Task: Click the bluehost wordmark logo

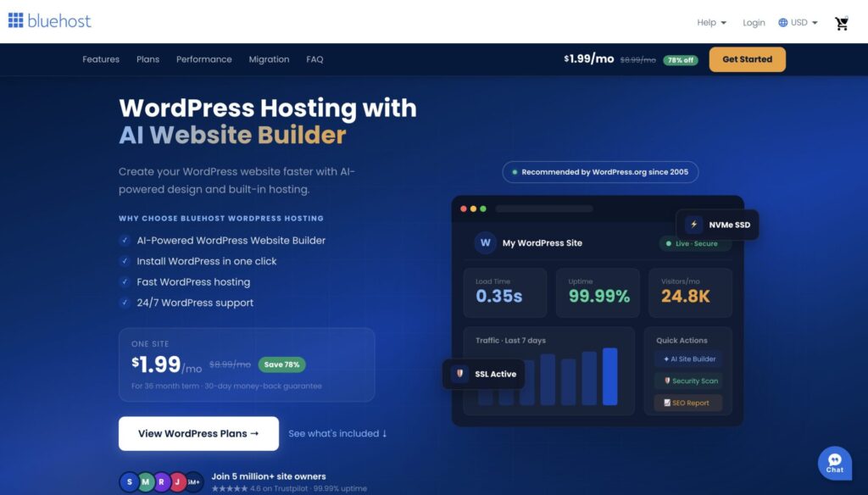Action: coord(59,21)
